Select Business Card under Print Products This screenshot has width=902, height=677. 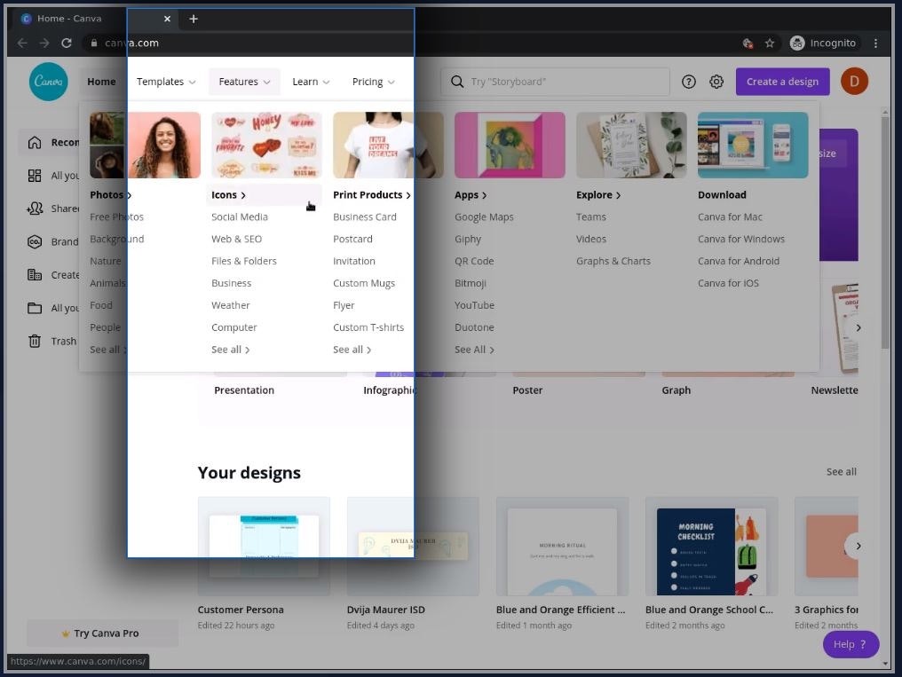[x=365, y=216]
